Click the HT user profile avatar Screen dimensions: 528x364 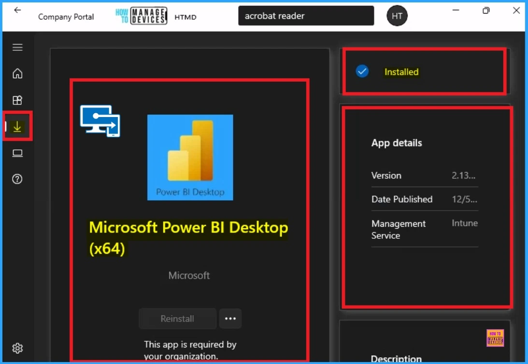pyautogui.click(x=397, y=16)
